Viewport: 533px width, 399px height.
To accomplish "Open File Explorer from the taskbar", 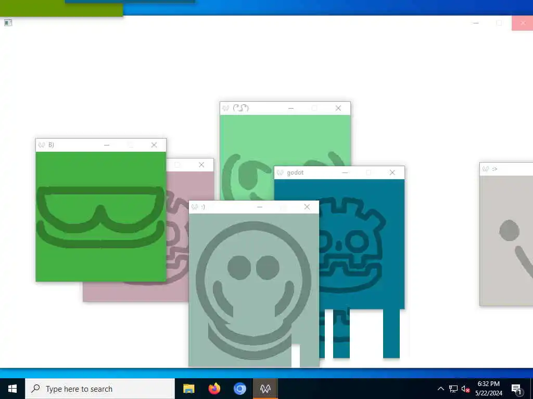I will [188, 389].
